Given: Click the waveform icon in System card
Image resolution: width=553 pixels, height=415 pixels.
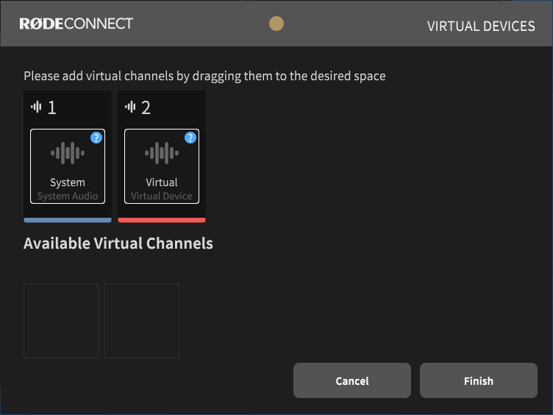Looking at the screenshot, I should 68,153.
